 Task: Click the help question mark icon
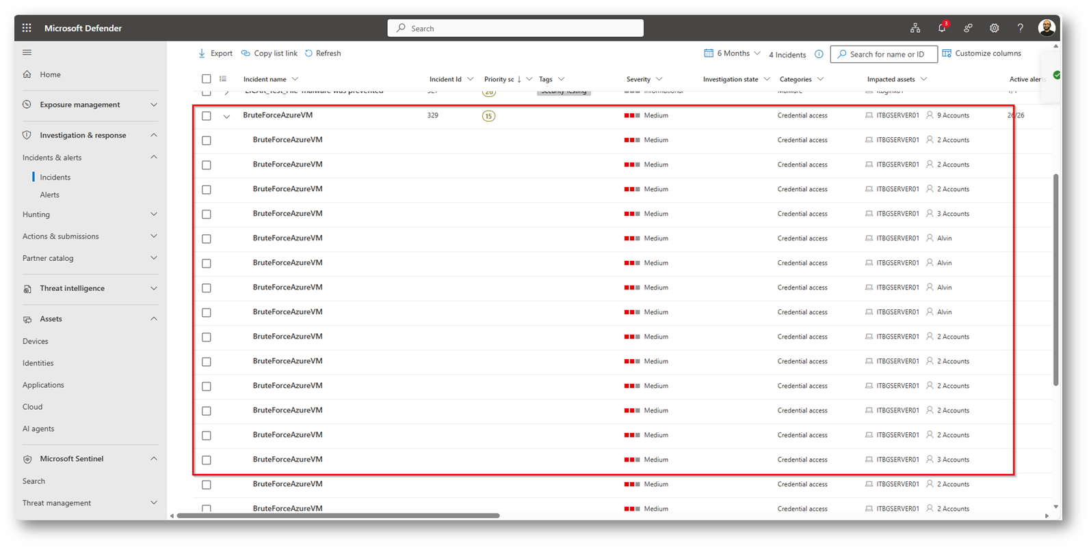click(1020, 28)
